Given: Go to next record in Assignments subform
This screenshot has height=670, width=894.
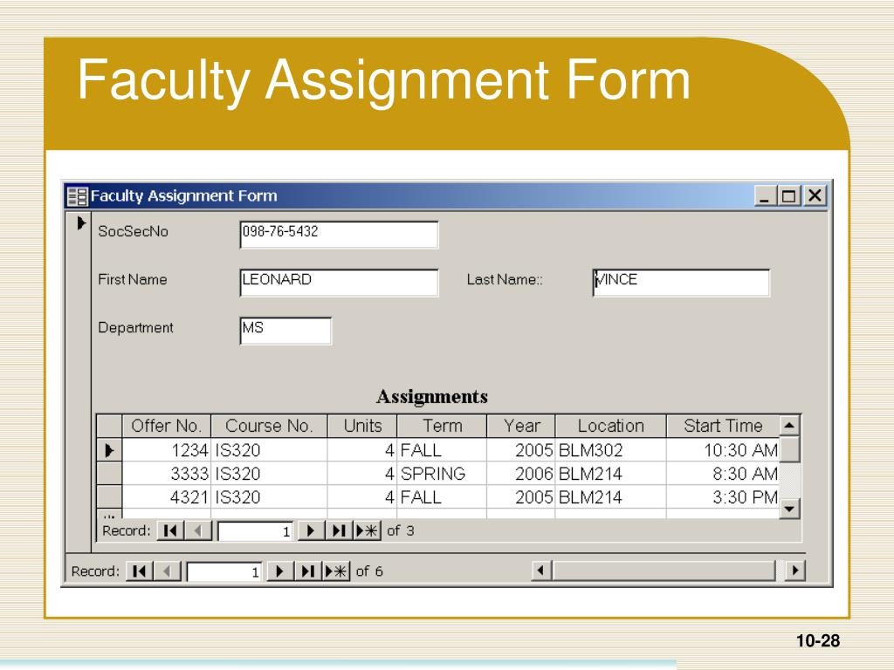Looking at the screenshot, I should [x=311, y=531].
